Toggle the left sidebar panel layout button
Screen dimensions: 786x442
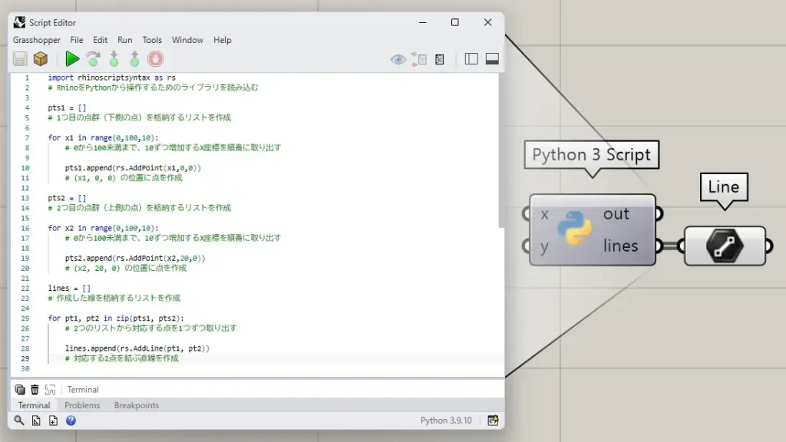471,59
